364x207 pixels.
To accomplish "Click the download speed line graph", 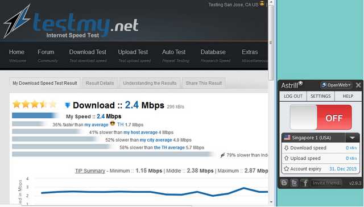I will [154, 192].
